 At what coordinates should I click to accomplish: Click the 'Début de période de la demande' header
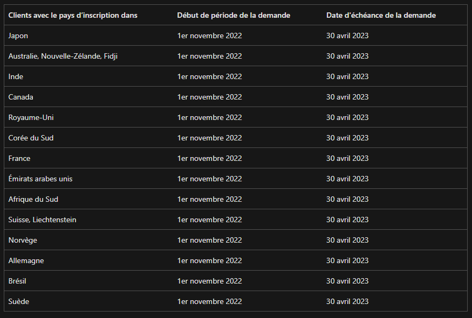[x=234, y=15]
